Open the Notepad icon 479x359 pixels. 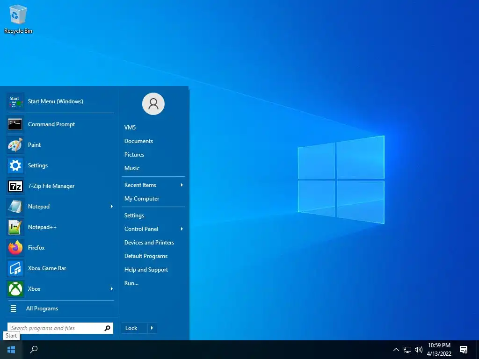tap(15, 207)
